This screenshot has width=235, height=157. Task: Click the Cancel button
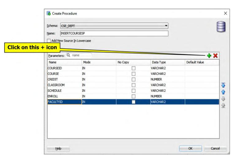[215, 149]
